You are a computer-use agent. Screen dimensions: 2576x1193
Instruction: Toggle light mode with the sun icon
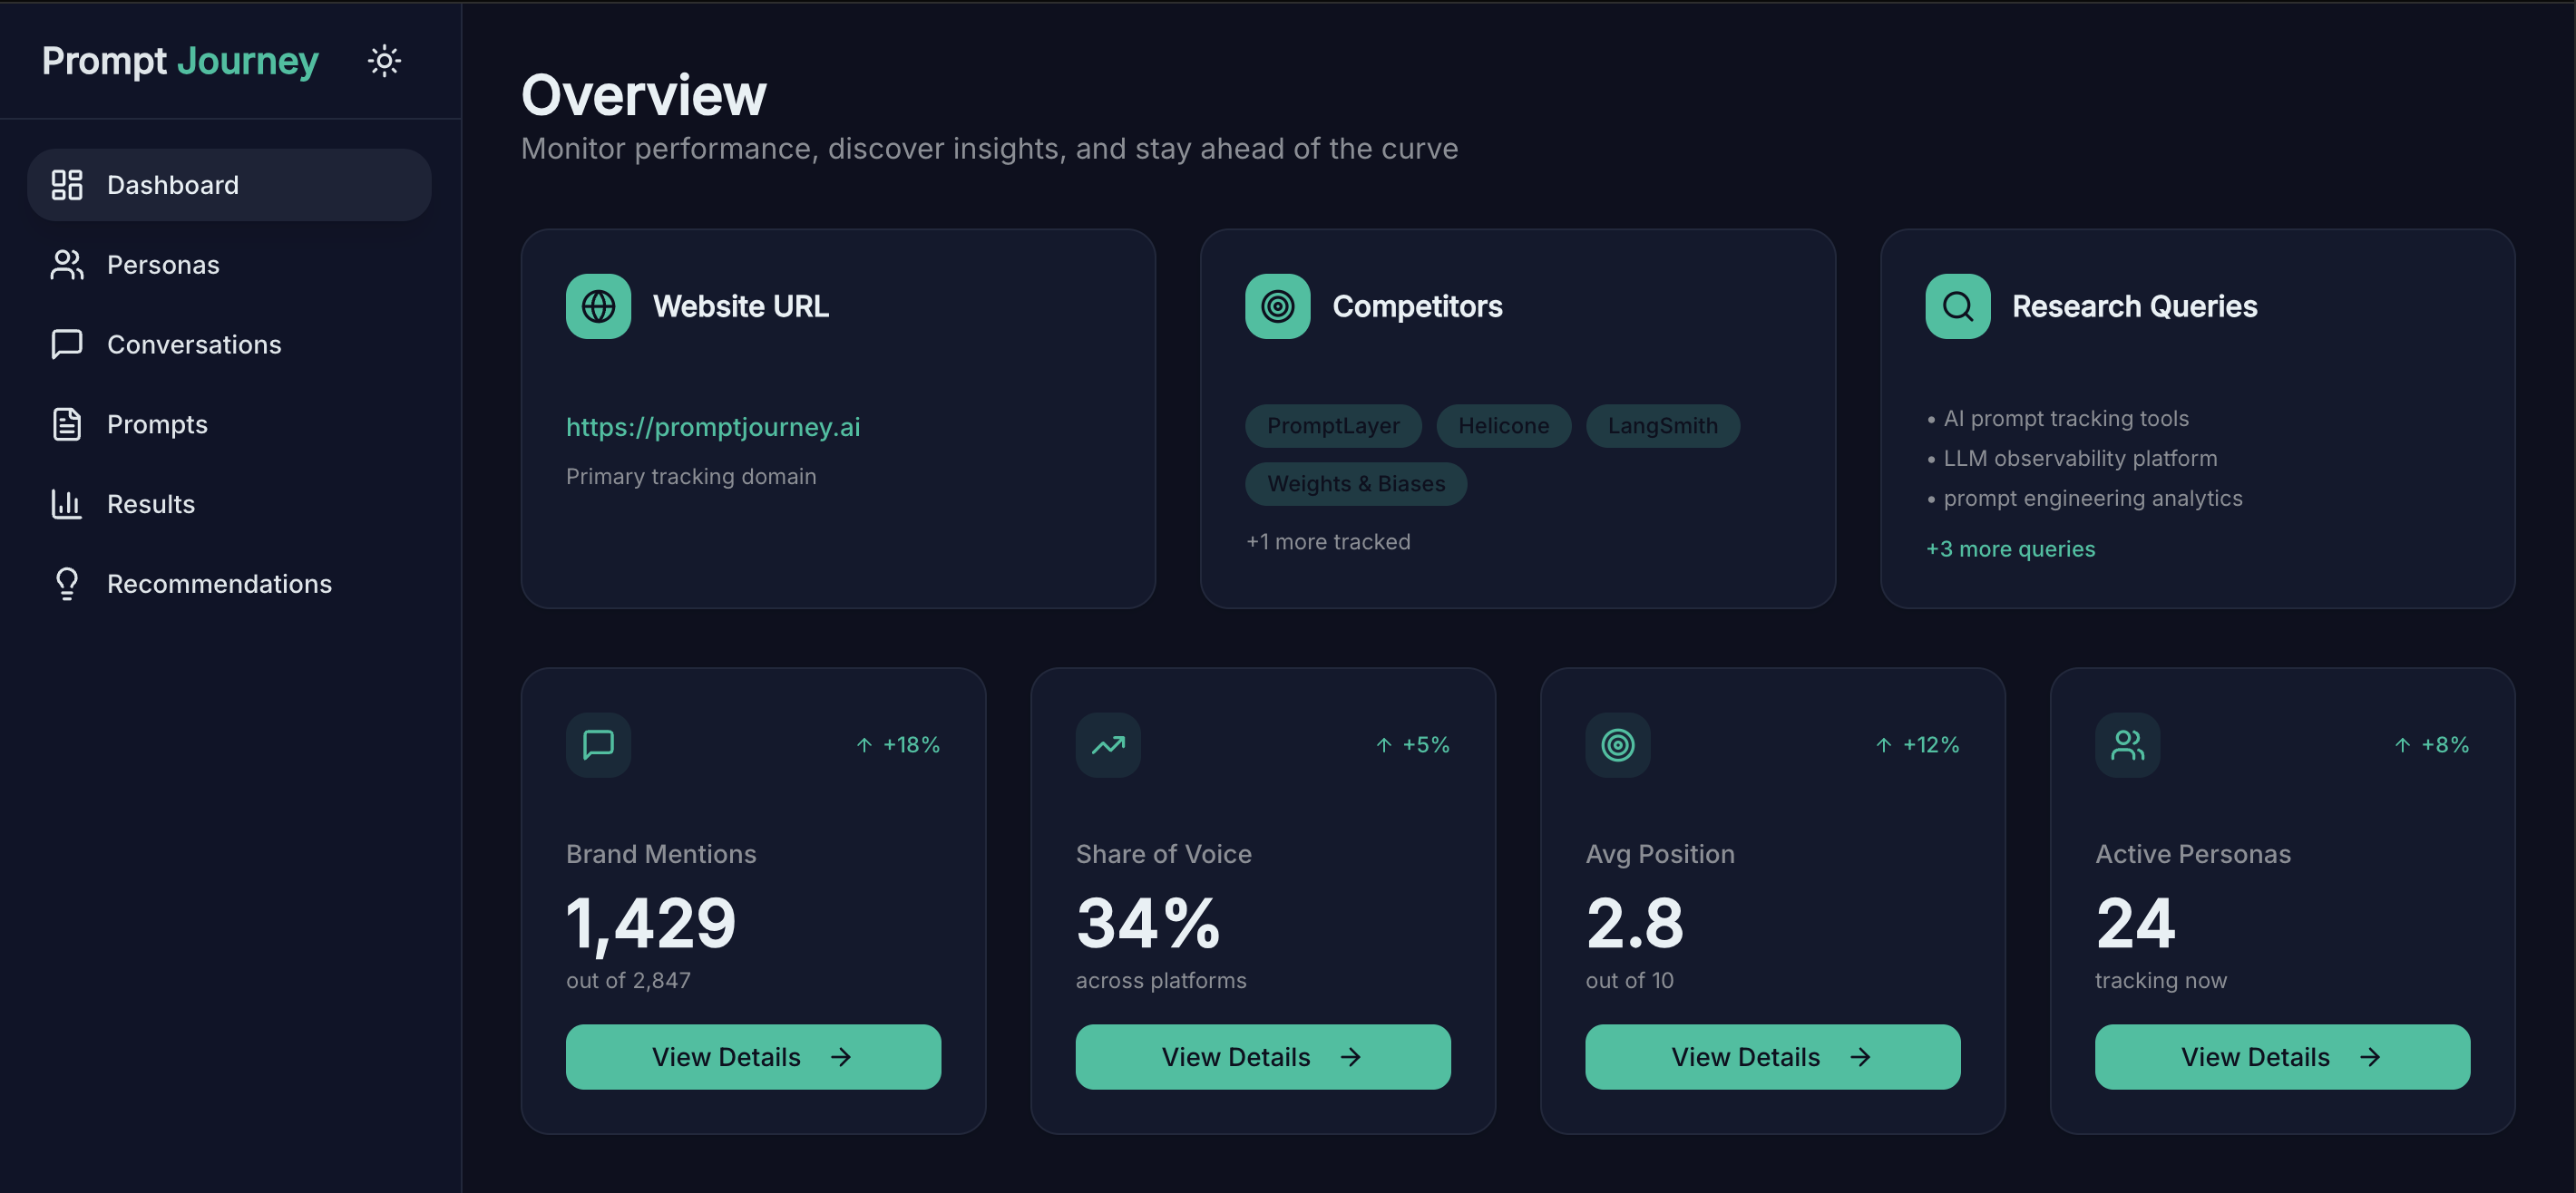click(x=384, y=61)
